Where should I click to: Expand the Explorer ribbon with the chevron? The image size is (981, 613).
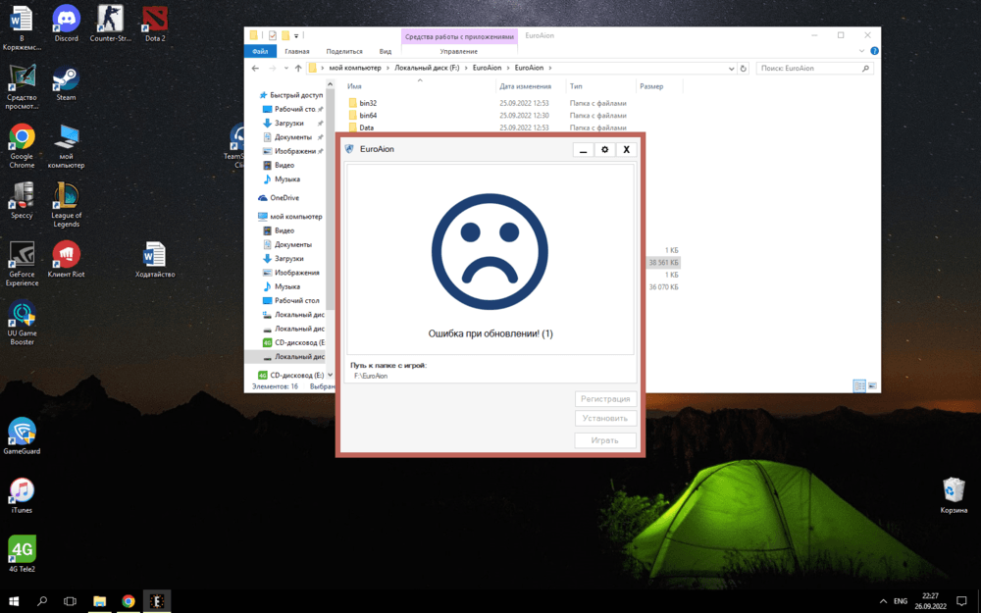click(863, 51)
